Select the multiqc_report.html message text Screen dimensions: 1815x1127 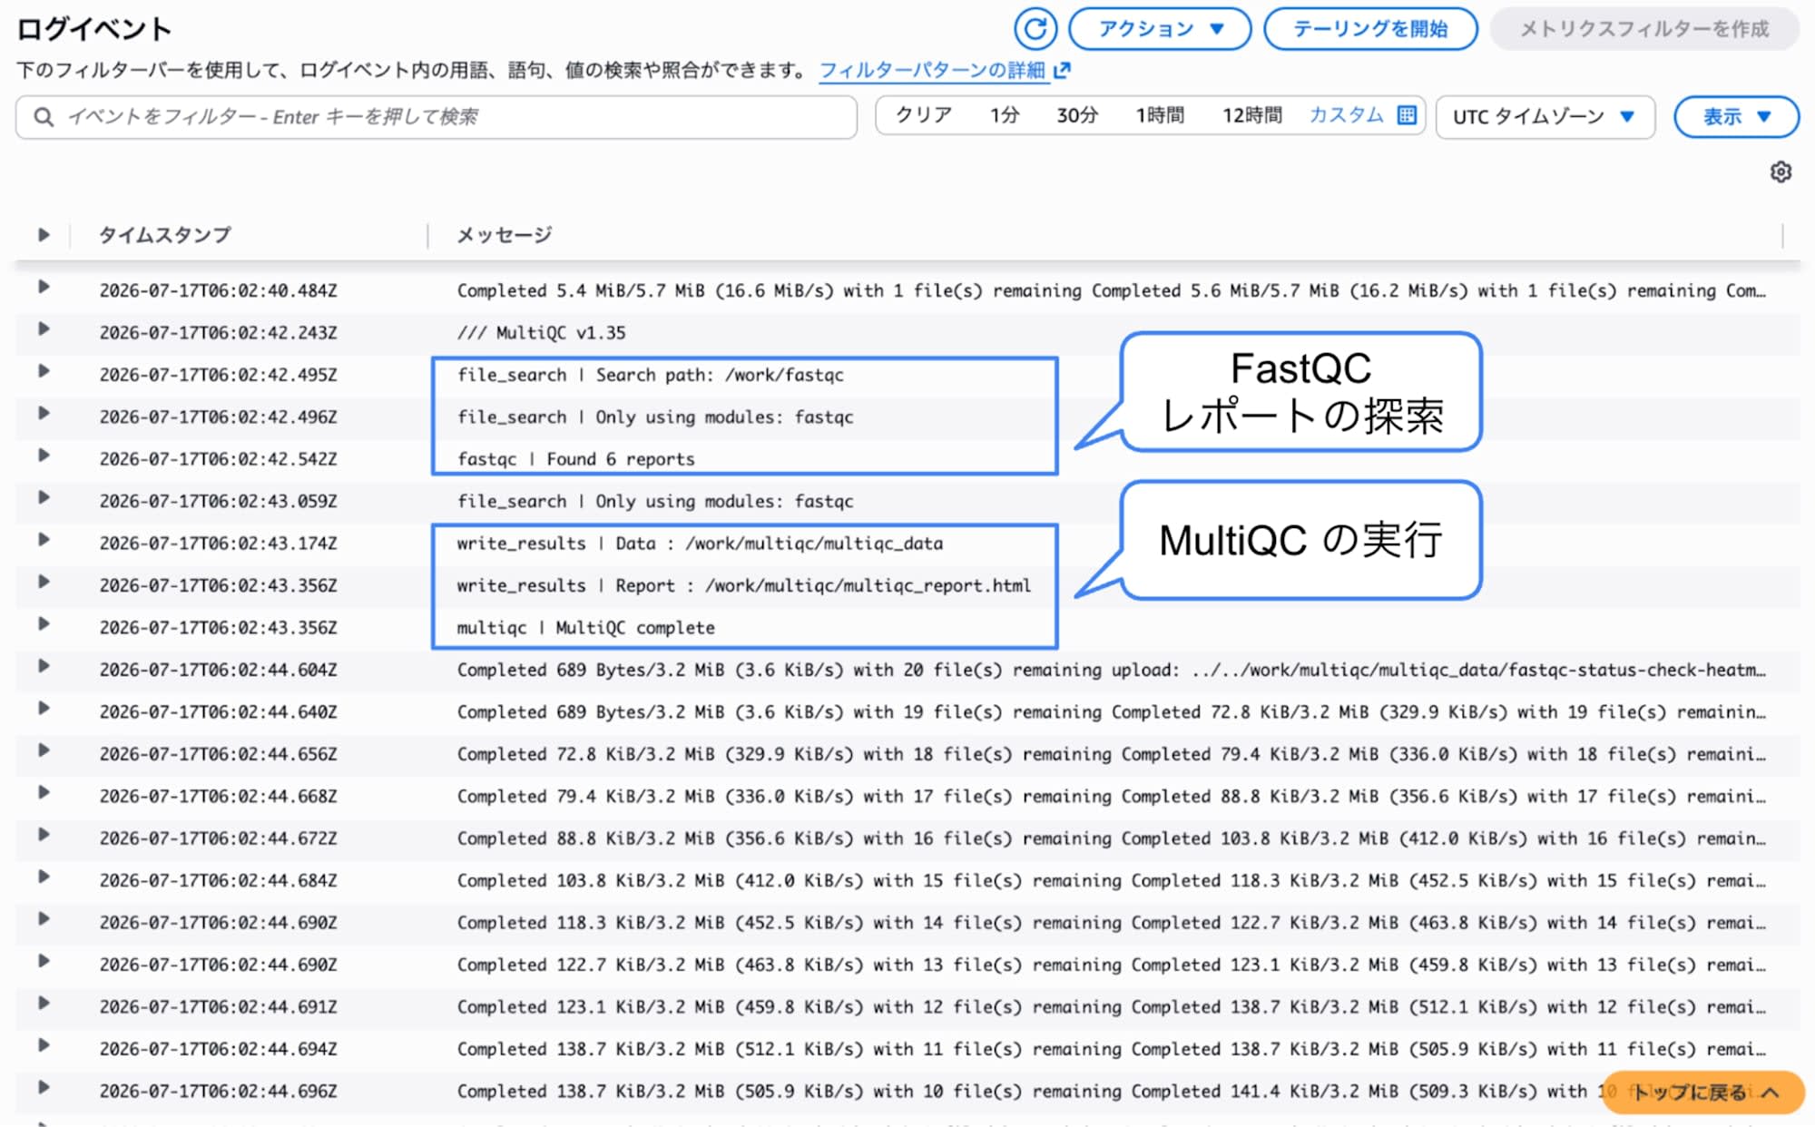point(743,586)
